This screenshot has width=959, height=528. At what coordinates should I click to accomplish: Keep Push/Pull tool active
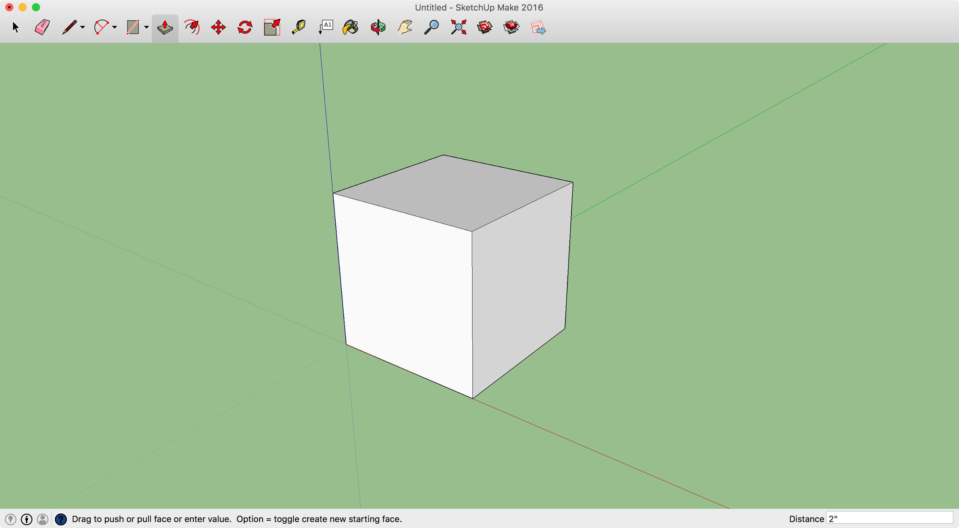164,27
